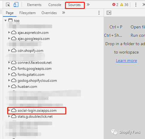Viewport: 145px width, 139px height.
Task: Expand fonts.gstatic.com tree arrow
Action: tap(9, 74)
